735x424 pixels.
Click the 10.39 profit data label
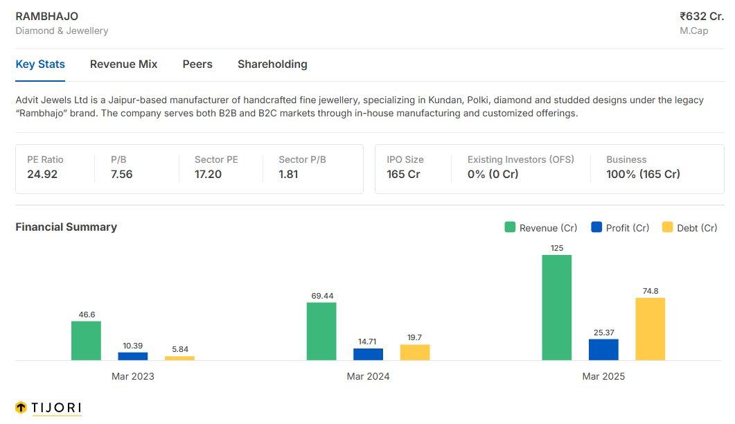(x=132, y=346)
